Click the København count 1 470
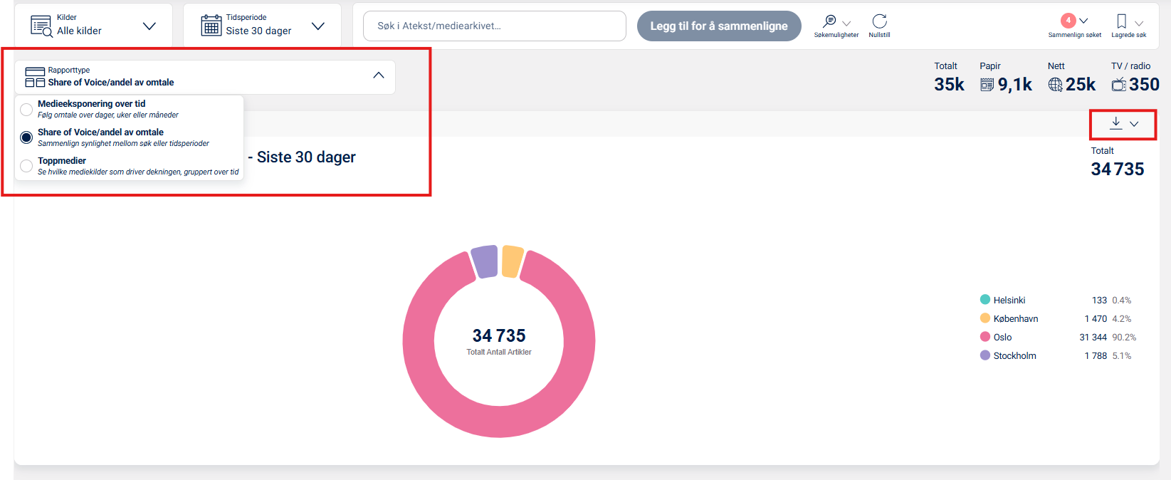This screenshot has width=1171, height=480. pyautogui.click(x=1096, y=318)
